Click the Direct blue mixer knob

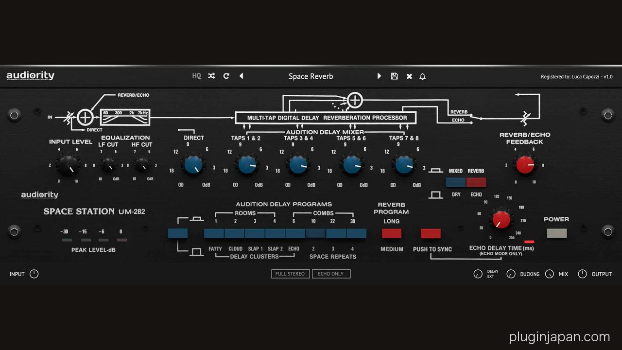click(x=194, y=165)
